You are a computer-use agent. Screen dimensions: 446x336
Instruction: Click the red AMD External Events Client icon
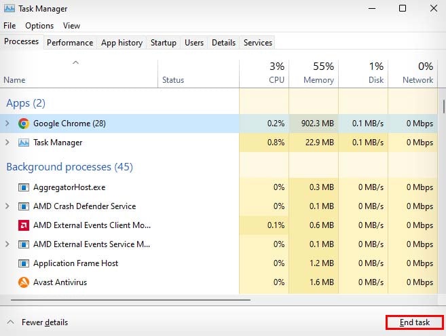click(x=24, y=225)
